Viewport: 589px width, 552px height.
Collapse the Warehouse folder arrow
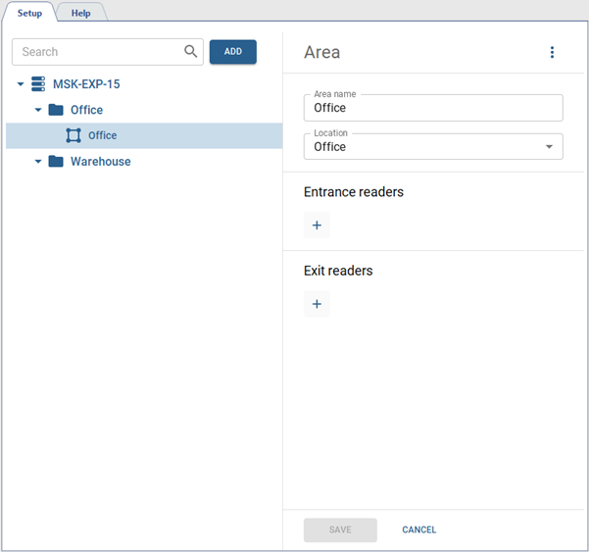[38, 161]
